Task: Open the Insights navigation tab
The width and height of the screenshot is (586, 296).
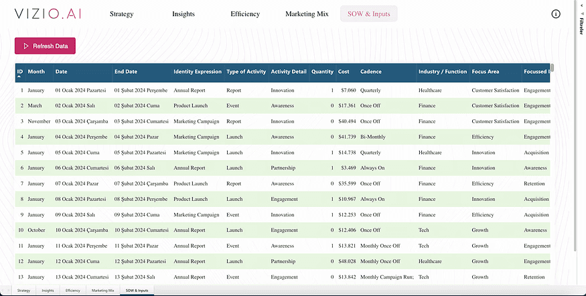Action: tap(183, 14)
